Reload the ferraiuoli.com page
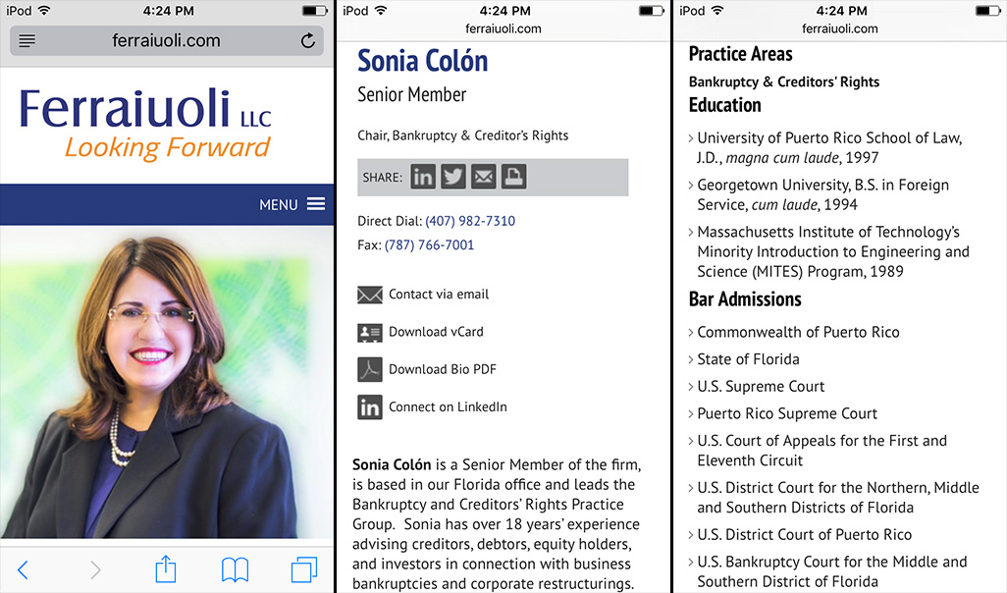 click(307, 41)
